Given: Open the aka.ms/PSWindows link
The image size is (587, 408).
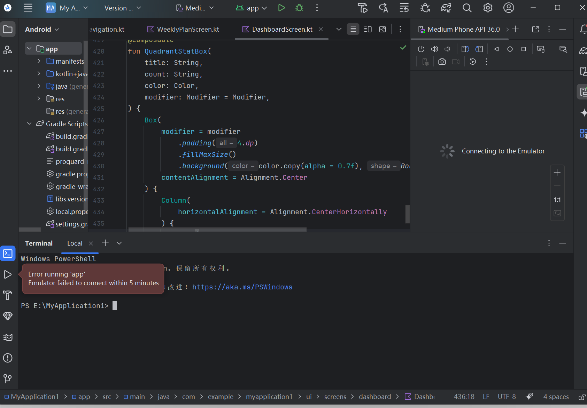Looking at the screenshot, I should 242,287.
